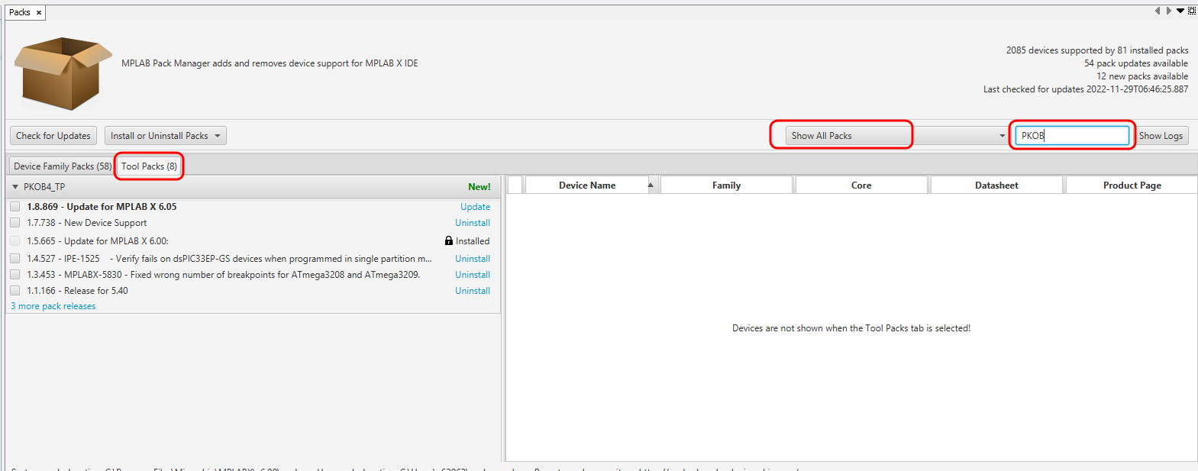Open the Install or Uninstall Packs menu arrow
The width and height of the screenshot is (1198, 471).
(x=218, y=136)
